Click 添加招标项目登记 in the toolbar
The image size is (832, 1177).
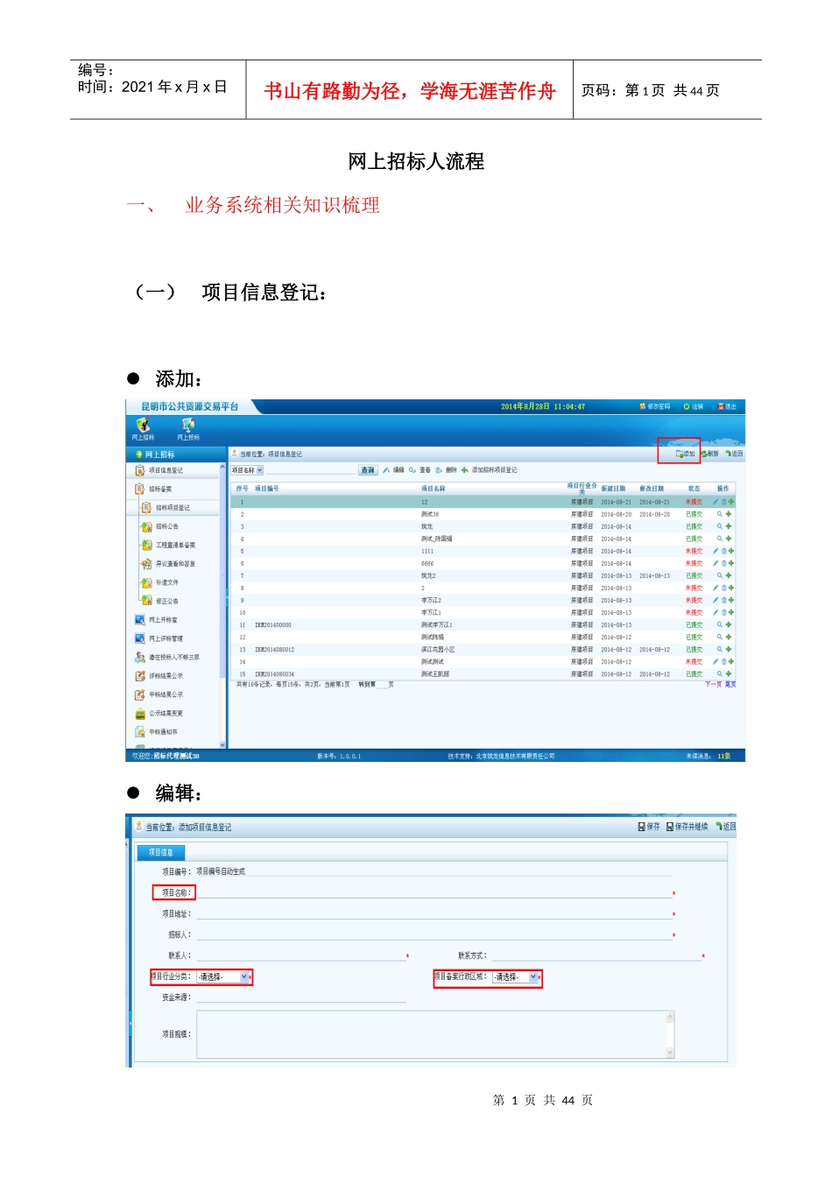(490, 470)
